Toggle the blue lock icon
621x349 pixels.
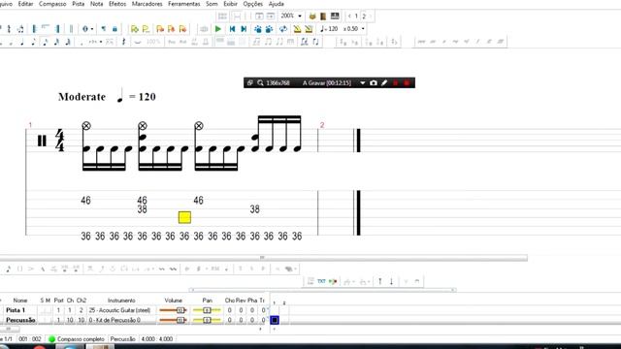point(114,29)
